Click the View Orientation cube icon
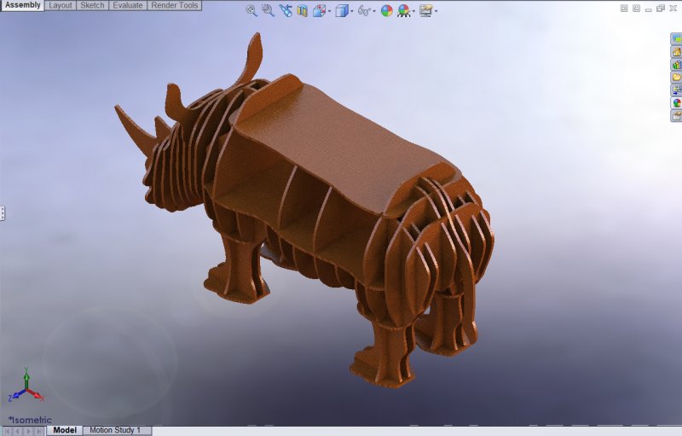Screen dimensions: 682x436 (319, 10)
